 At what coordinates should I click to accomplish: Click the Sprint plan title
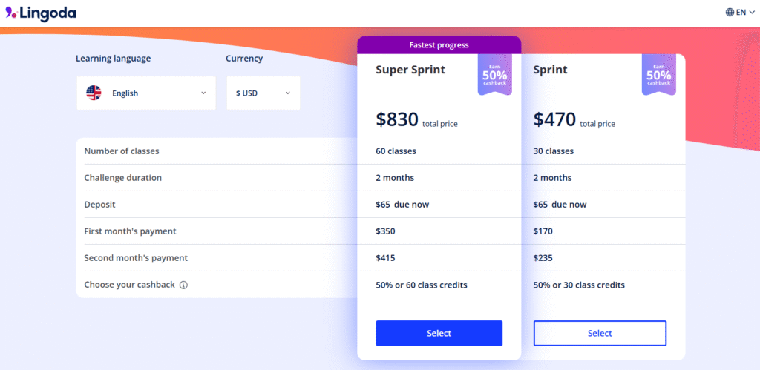pyautogui.click(x=550, y=70)
